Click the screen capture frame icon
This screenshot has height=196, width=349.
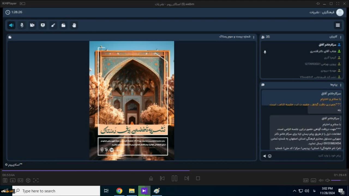pyautogui.click(x=36, y=180)
